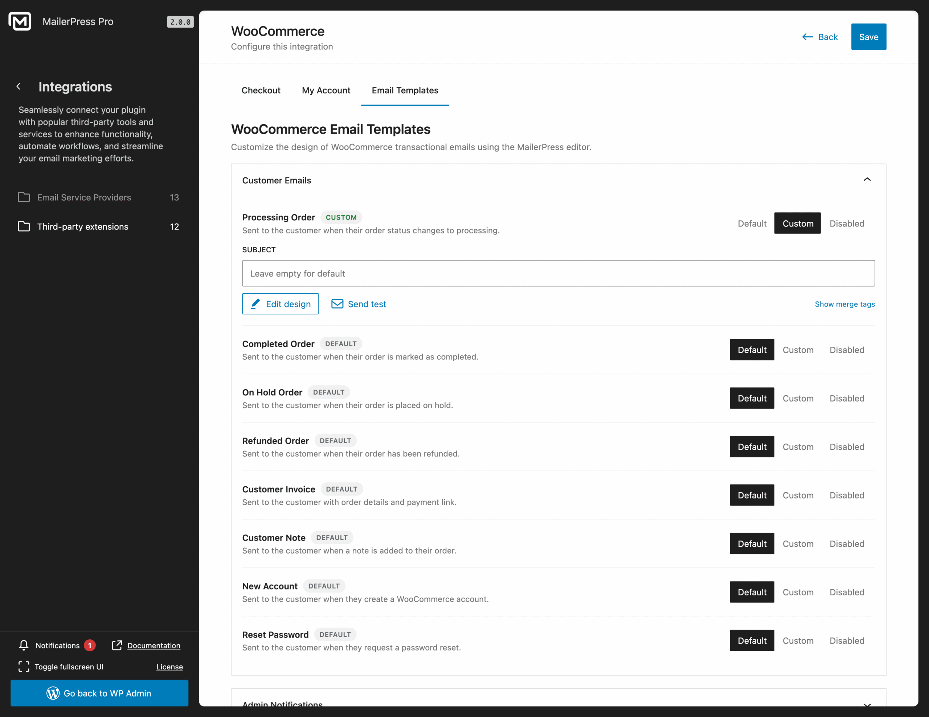929x717 pixels.
Task: Select Custom for Reset Password
Action: coord(798,641)
